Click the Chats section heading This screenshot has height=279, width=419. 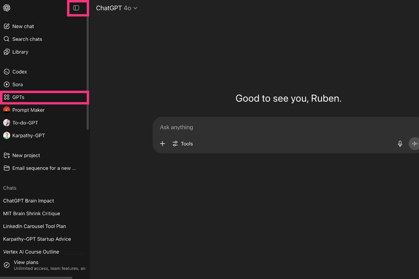[x=10, y=188]
